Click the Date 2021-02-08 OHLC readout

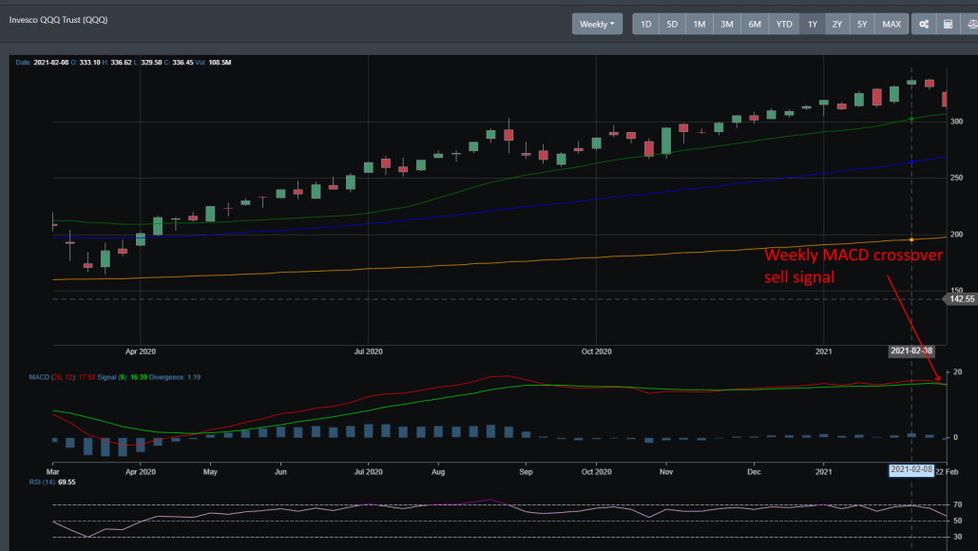[x=124, y=63]
